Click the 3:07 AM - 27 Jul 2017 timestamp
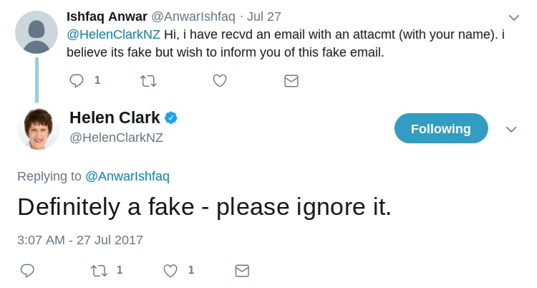Screen dimensions: 537x288 pyautogui.click(x=80, y=239)
